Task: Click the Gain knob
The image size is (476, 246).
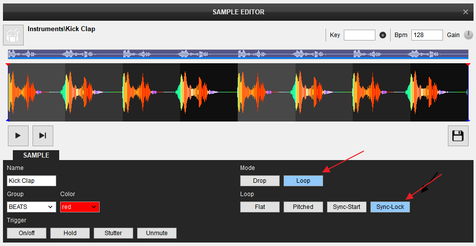Action: click(x=468, y=35)
